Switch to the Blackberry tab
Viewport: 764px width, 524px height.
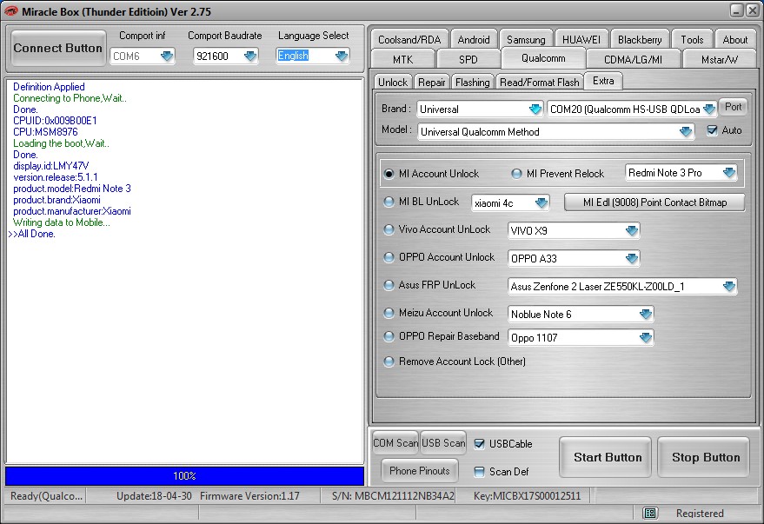click(x=640, y=39)
